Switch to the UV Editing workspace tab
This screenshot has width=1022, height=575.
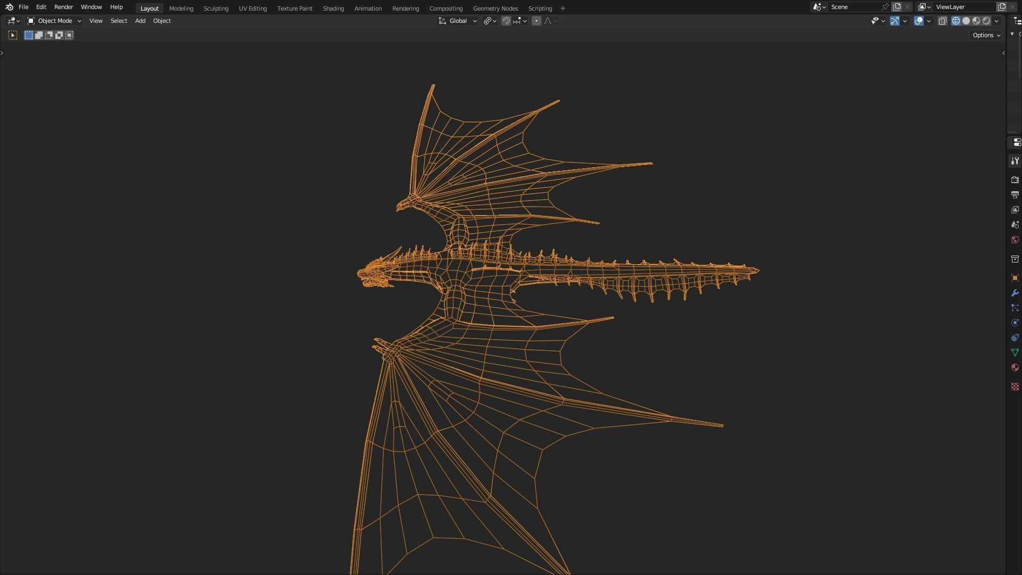[x=252, y=9]
